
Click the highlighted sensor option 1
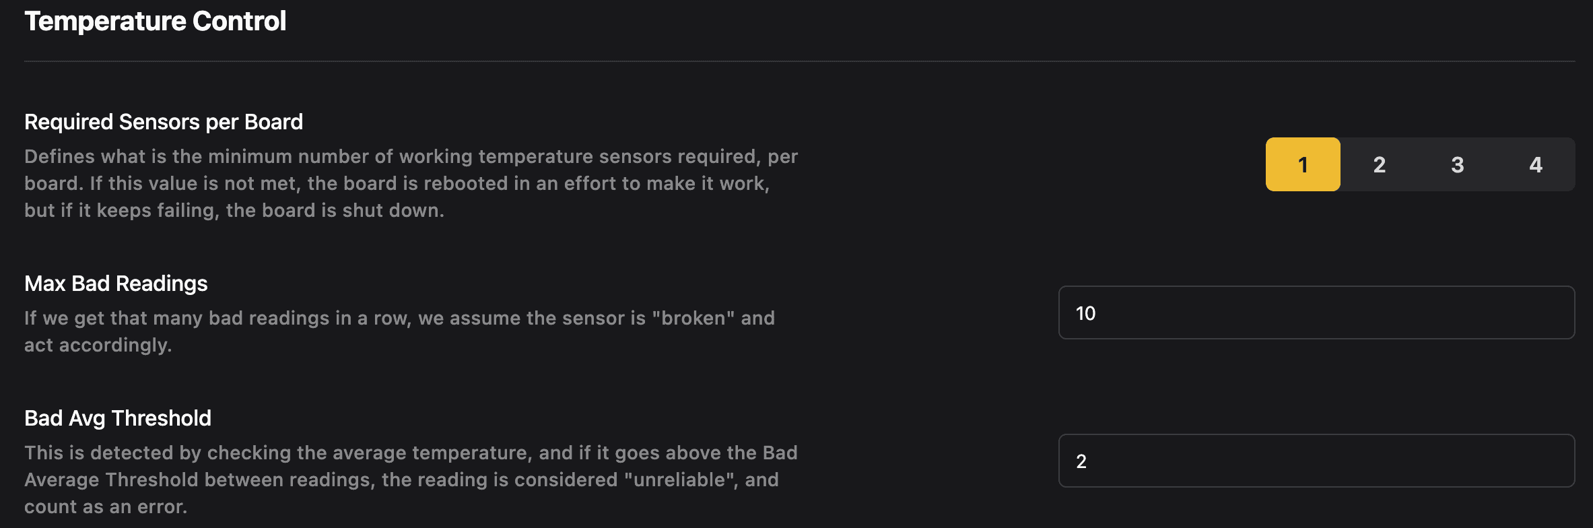(1302, 164)
